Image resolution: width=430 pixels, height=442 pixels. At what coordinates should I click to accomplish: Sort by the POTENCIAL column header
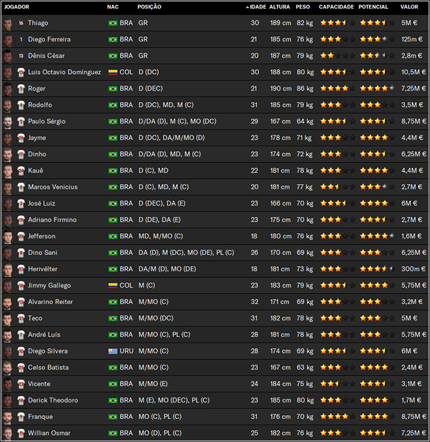(373, 7)
